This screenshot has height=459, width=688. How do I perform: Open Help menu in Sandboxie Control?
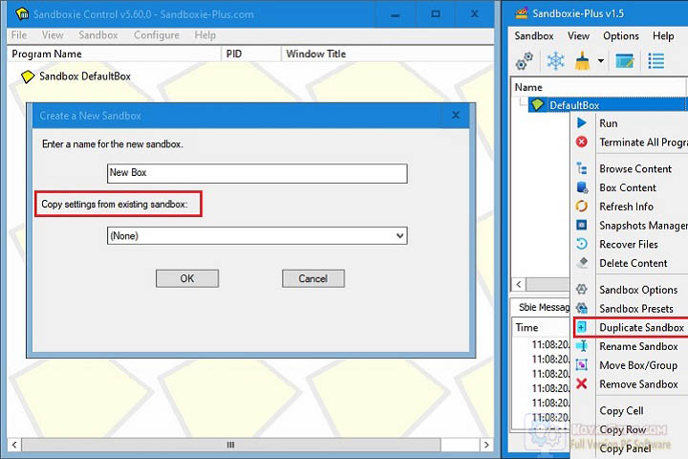(204, 35)
